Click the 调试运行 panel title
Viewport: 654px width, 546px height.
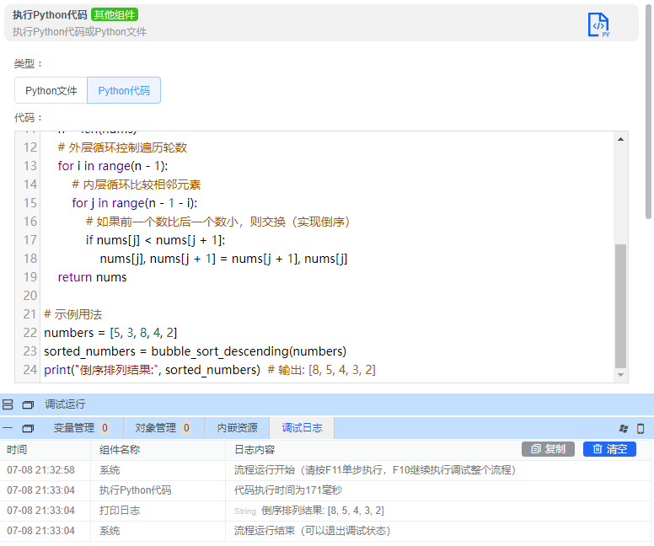(65, 404)
